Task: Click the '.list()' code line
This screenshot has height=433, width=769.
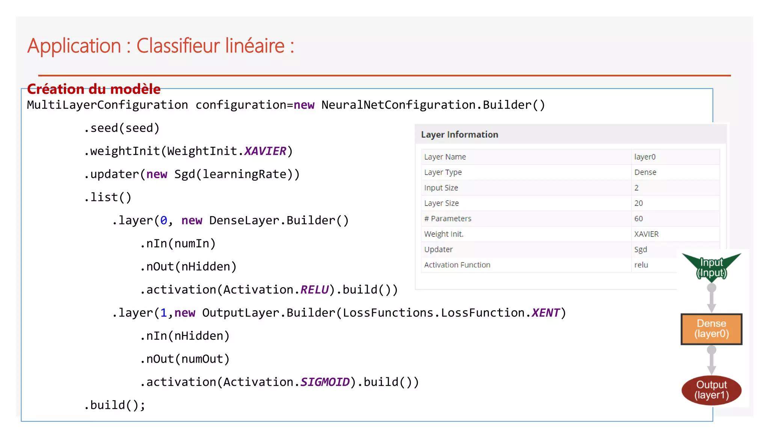Action: [108, 197]
